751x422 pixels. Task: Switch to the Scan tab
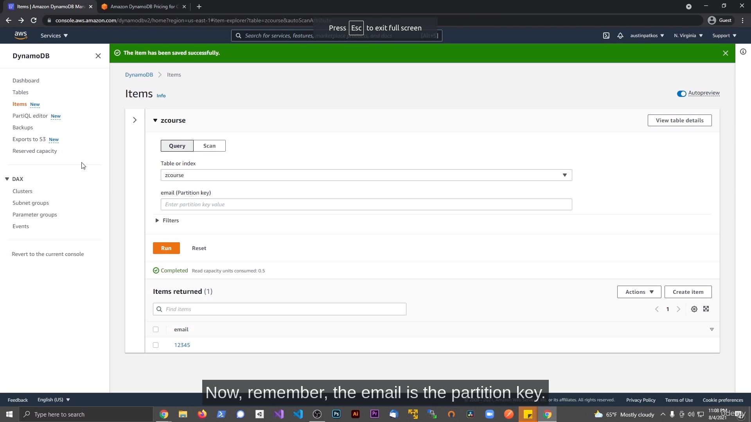click(x=209, y=146)
